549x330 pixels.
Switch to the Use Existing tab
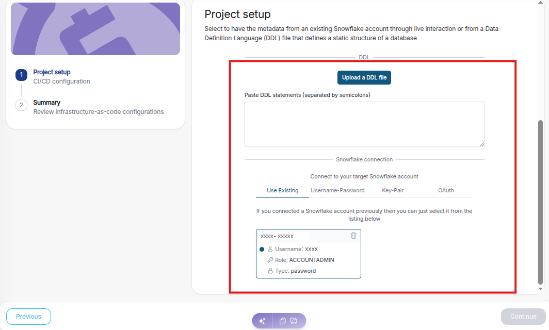click(282, 191)
